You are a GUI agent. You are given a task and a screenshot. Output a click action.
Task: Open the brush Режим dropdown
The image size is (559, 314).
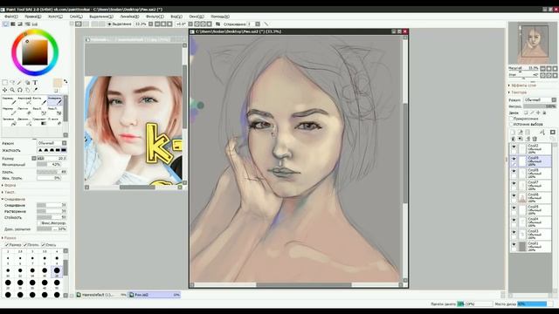pos(52,143)
